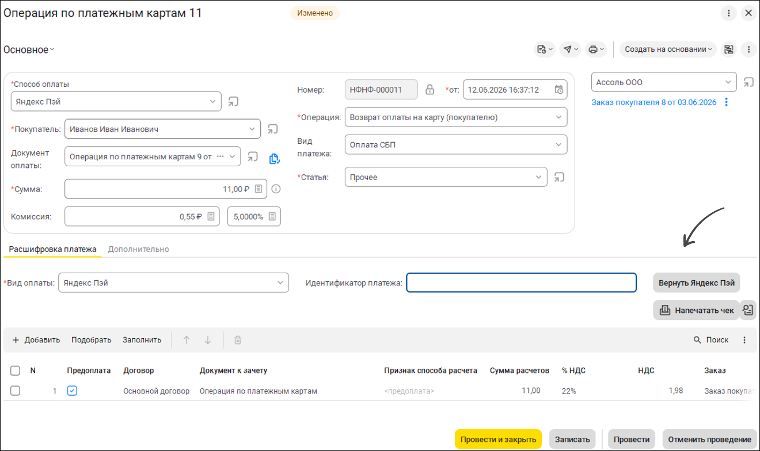The width and height of the screenshot is (760, 451).
Task: Open the Заказ покупателя 8 от 03.06.2026 link
Action: tap(654, 102)
